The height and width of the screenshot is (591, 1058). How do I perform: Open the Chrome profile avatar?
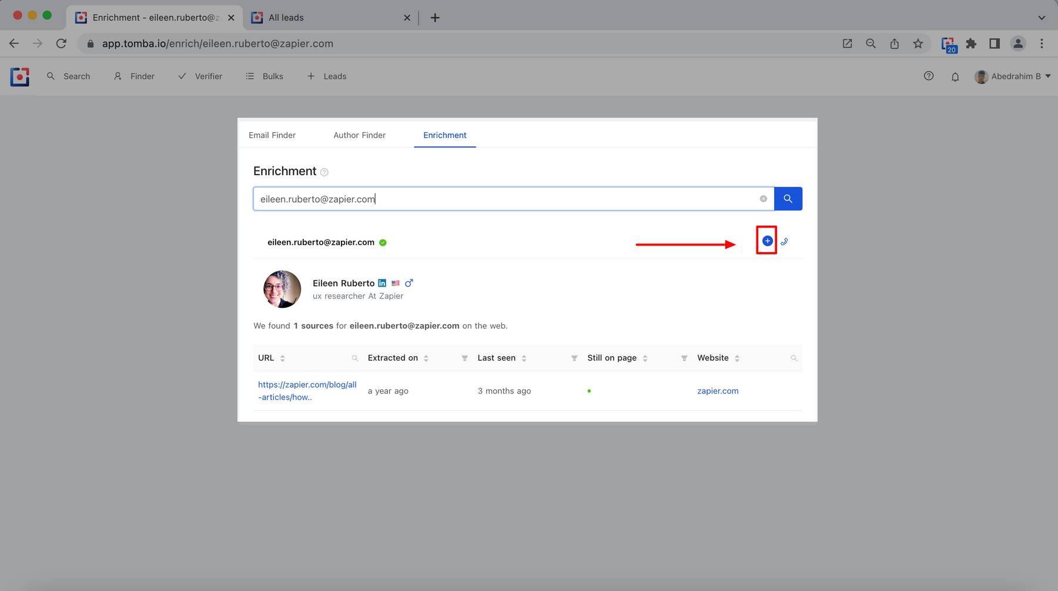[x=1018, y=43]
